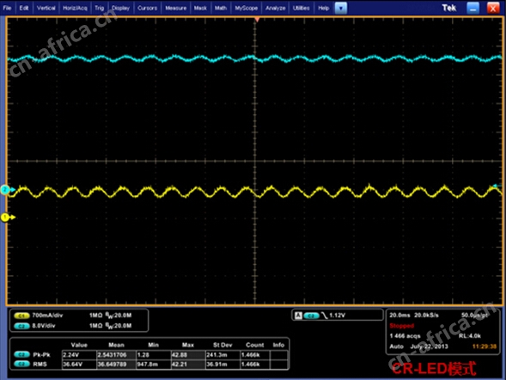
Task: Click the C2 badge beside RMS measurement
Action: (21, 365)
